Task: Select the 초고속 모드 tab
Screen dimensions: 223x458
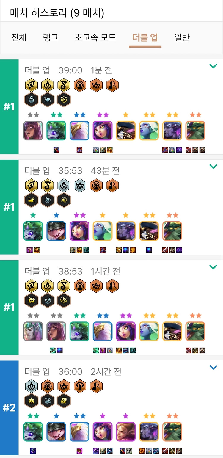Action: tap(95, 38)
